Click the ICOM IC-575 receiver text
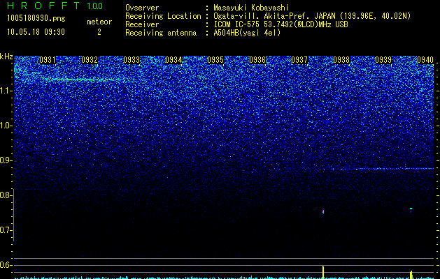This screenshot has height=279, width=440. pyautogui.click(x=281, y=24)
